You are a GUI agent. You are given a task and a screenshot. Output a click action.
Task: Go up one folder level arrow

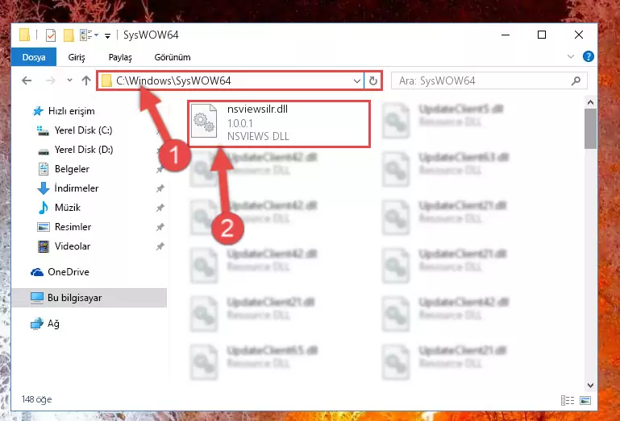[x=86, y=80]
